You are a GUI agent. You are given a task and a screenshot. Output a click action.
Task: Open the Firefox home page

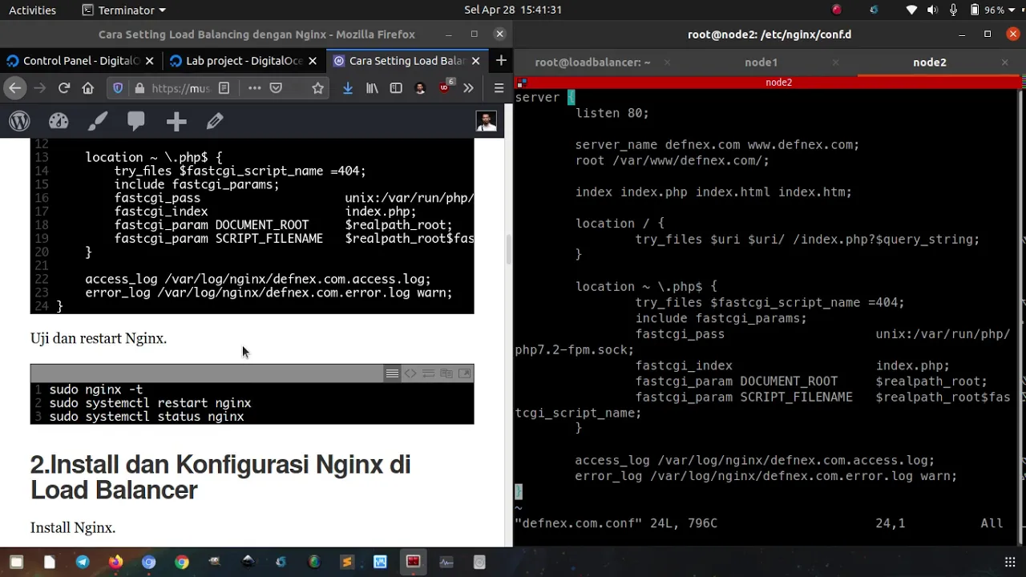(x=88, y=88)
